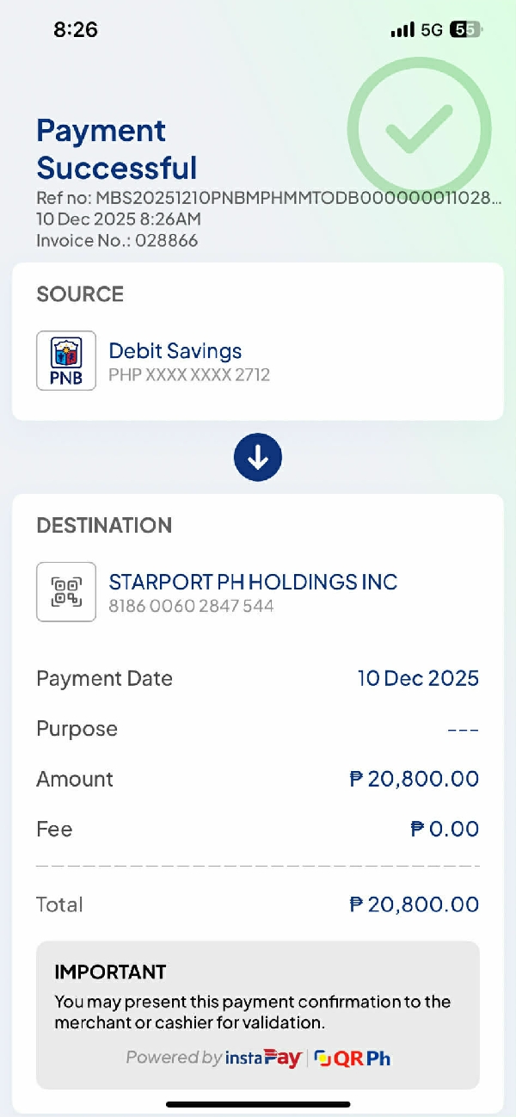
Task: Tap the Total amount value
Action: 415,904
